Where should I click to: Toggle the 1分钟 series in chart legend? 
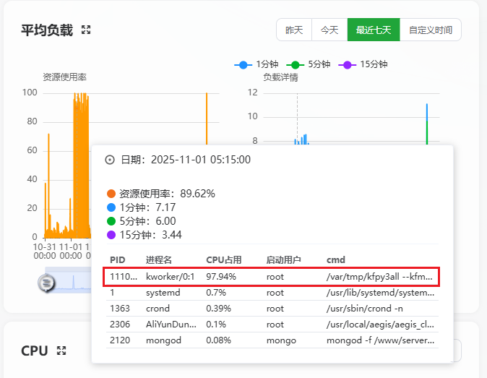(x=252, y=64)
